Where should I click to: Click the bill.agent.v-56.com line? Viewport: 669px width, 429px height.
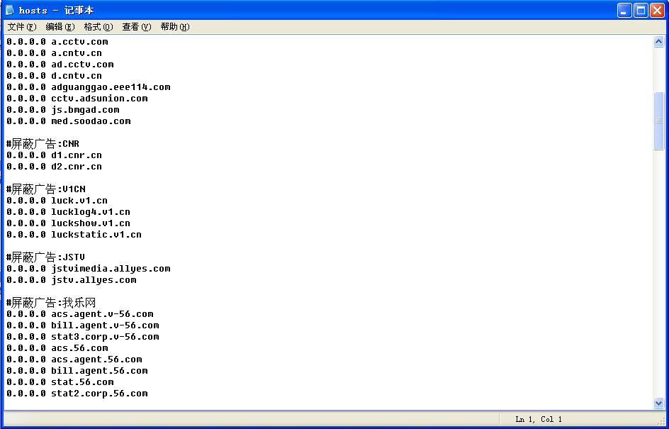coord(83,325)
